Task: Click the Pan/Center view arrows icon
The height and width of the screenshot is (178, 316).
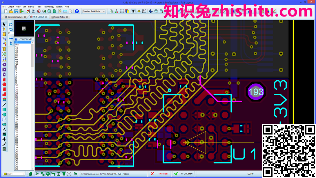Action: click(x=150, y=11)
